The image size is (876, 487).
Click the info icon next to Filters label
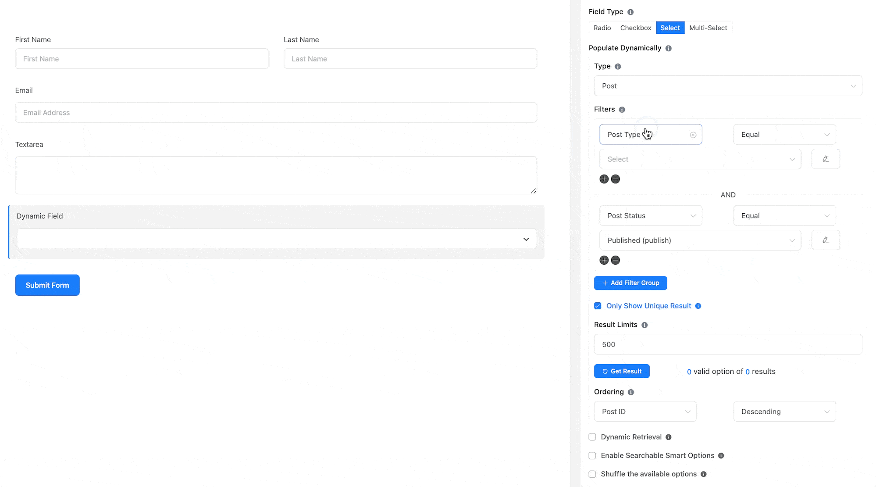623,109
